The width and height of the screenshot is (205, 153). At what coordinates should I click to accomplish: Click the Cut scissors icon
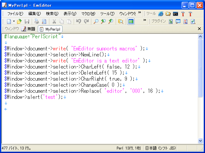coord(54,21)
